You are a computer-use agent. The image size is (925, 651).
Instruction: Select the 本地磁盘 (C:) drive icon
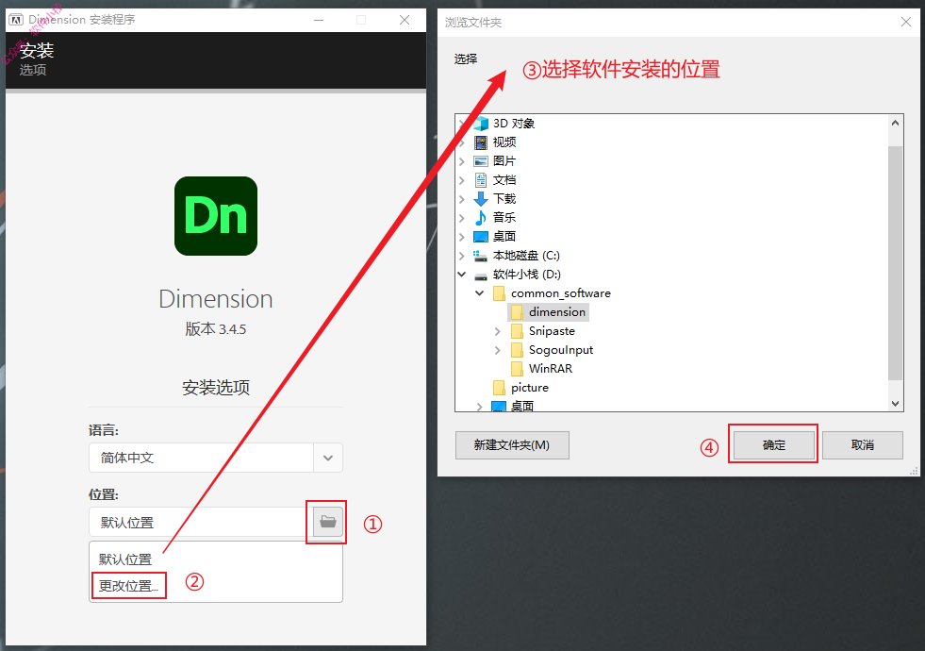(x=482, y=256)
